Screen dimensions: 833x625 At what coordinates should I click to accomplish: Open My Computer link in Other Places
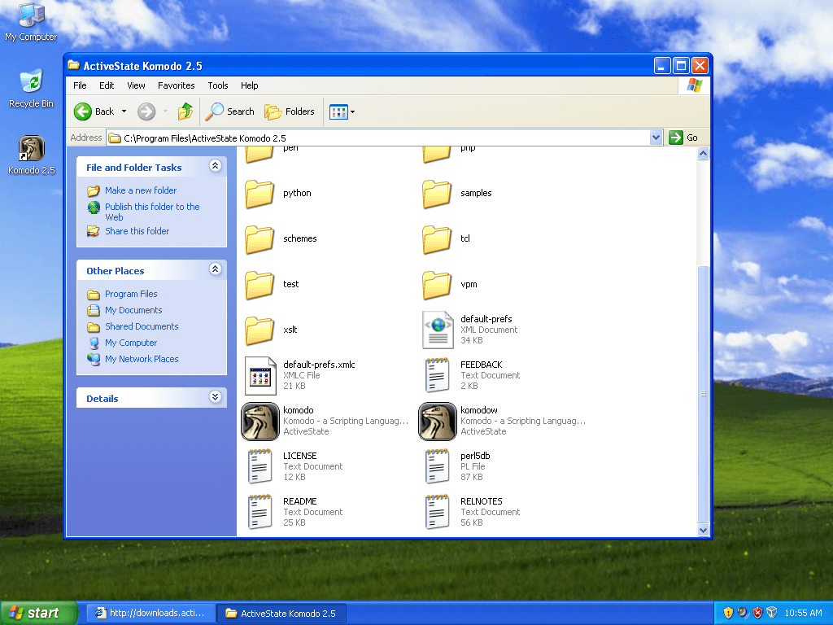point(131,343)
